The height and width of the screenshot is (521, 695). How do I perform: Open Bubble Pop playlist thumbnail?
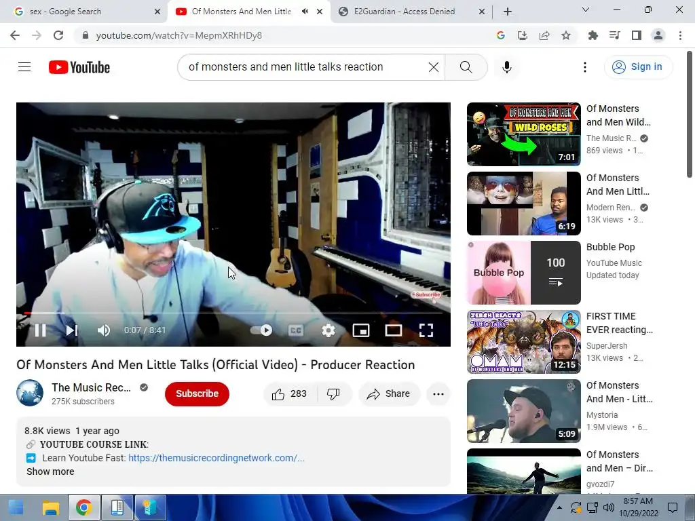pyautogui.click(x=523, y=273)
